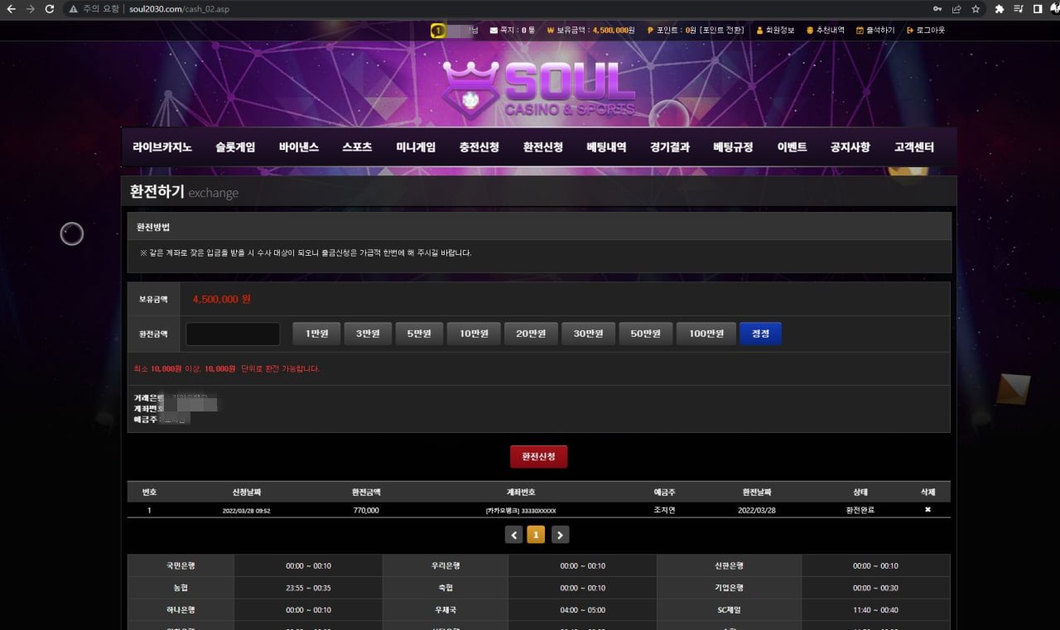Image resolution: width=1060 pixels, height=630 pixels.
Task: Click the 포인트 전환 link
Action: point(721,31)
